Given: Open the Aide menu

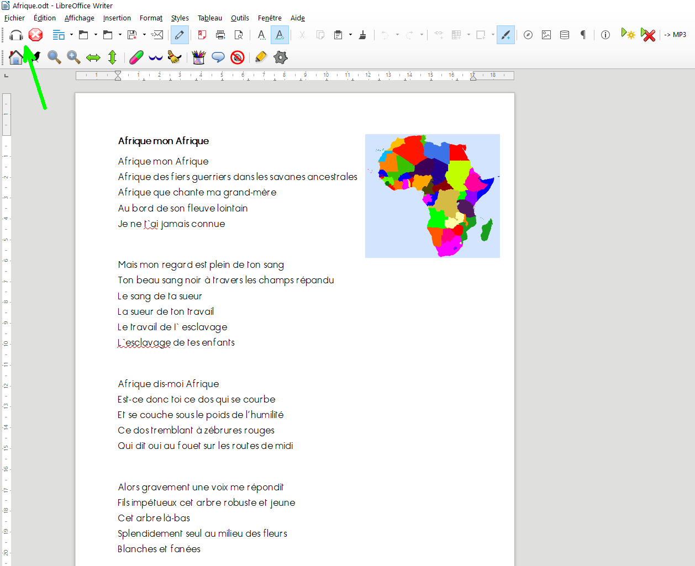Looking at the screenshot, I should point(298,18).
